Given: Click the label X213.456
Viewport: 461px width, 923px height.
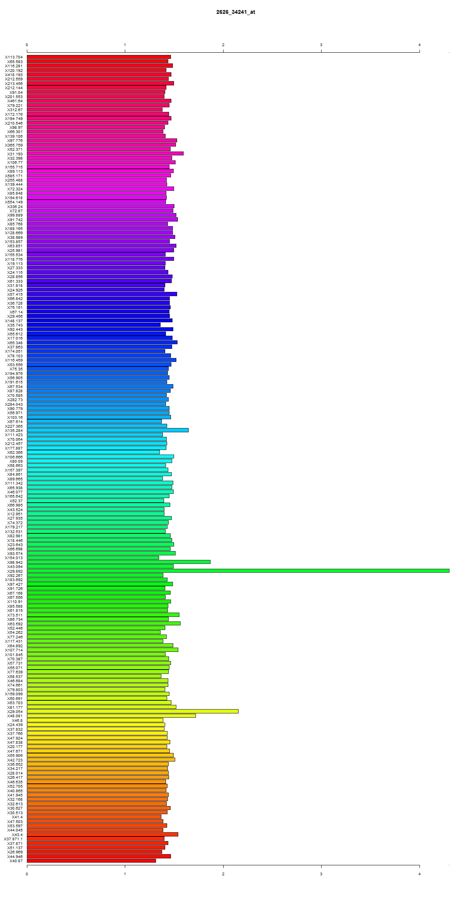Looking at the screenshot, I should [14, 83].
